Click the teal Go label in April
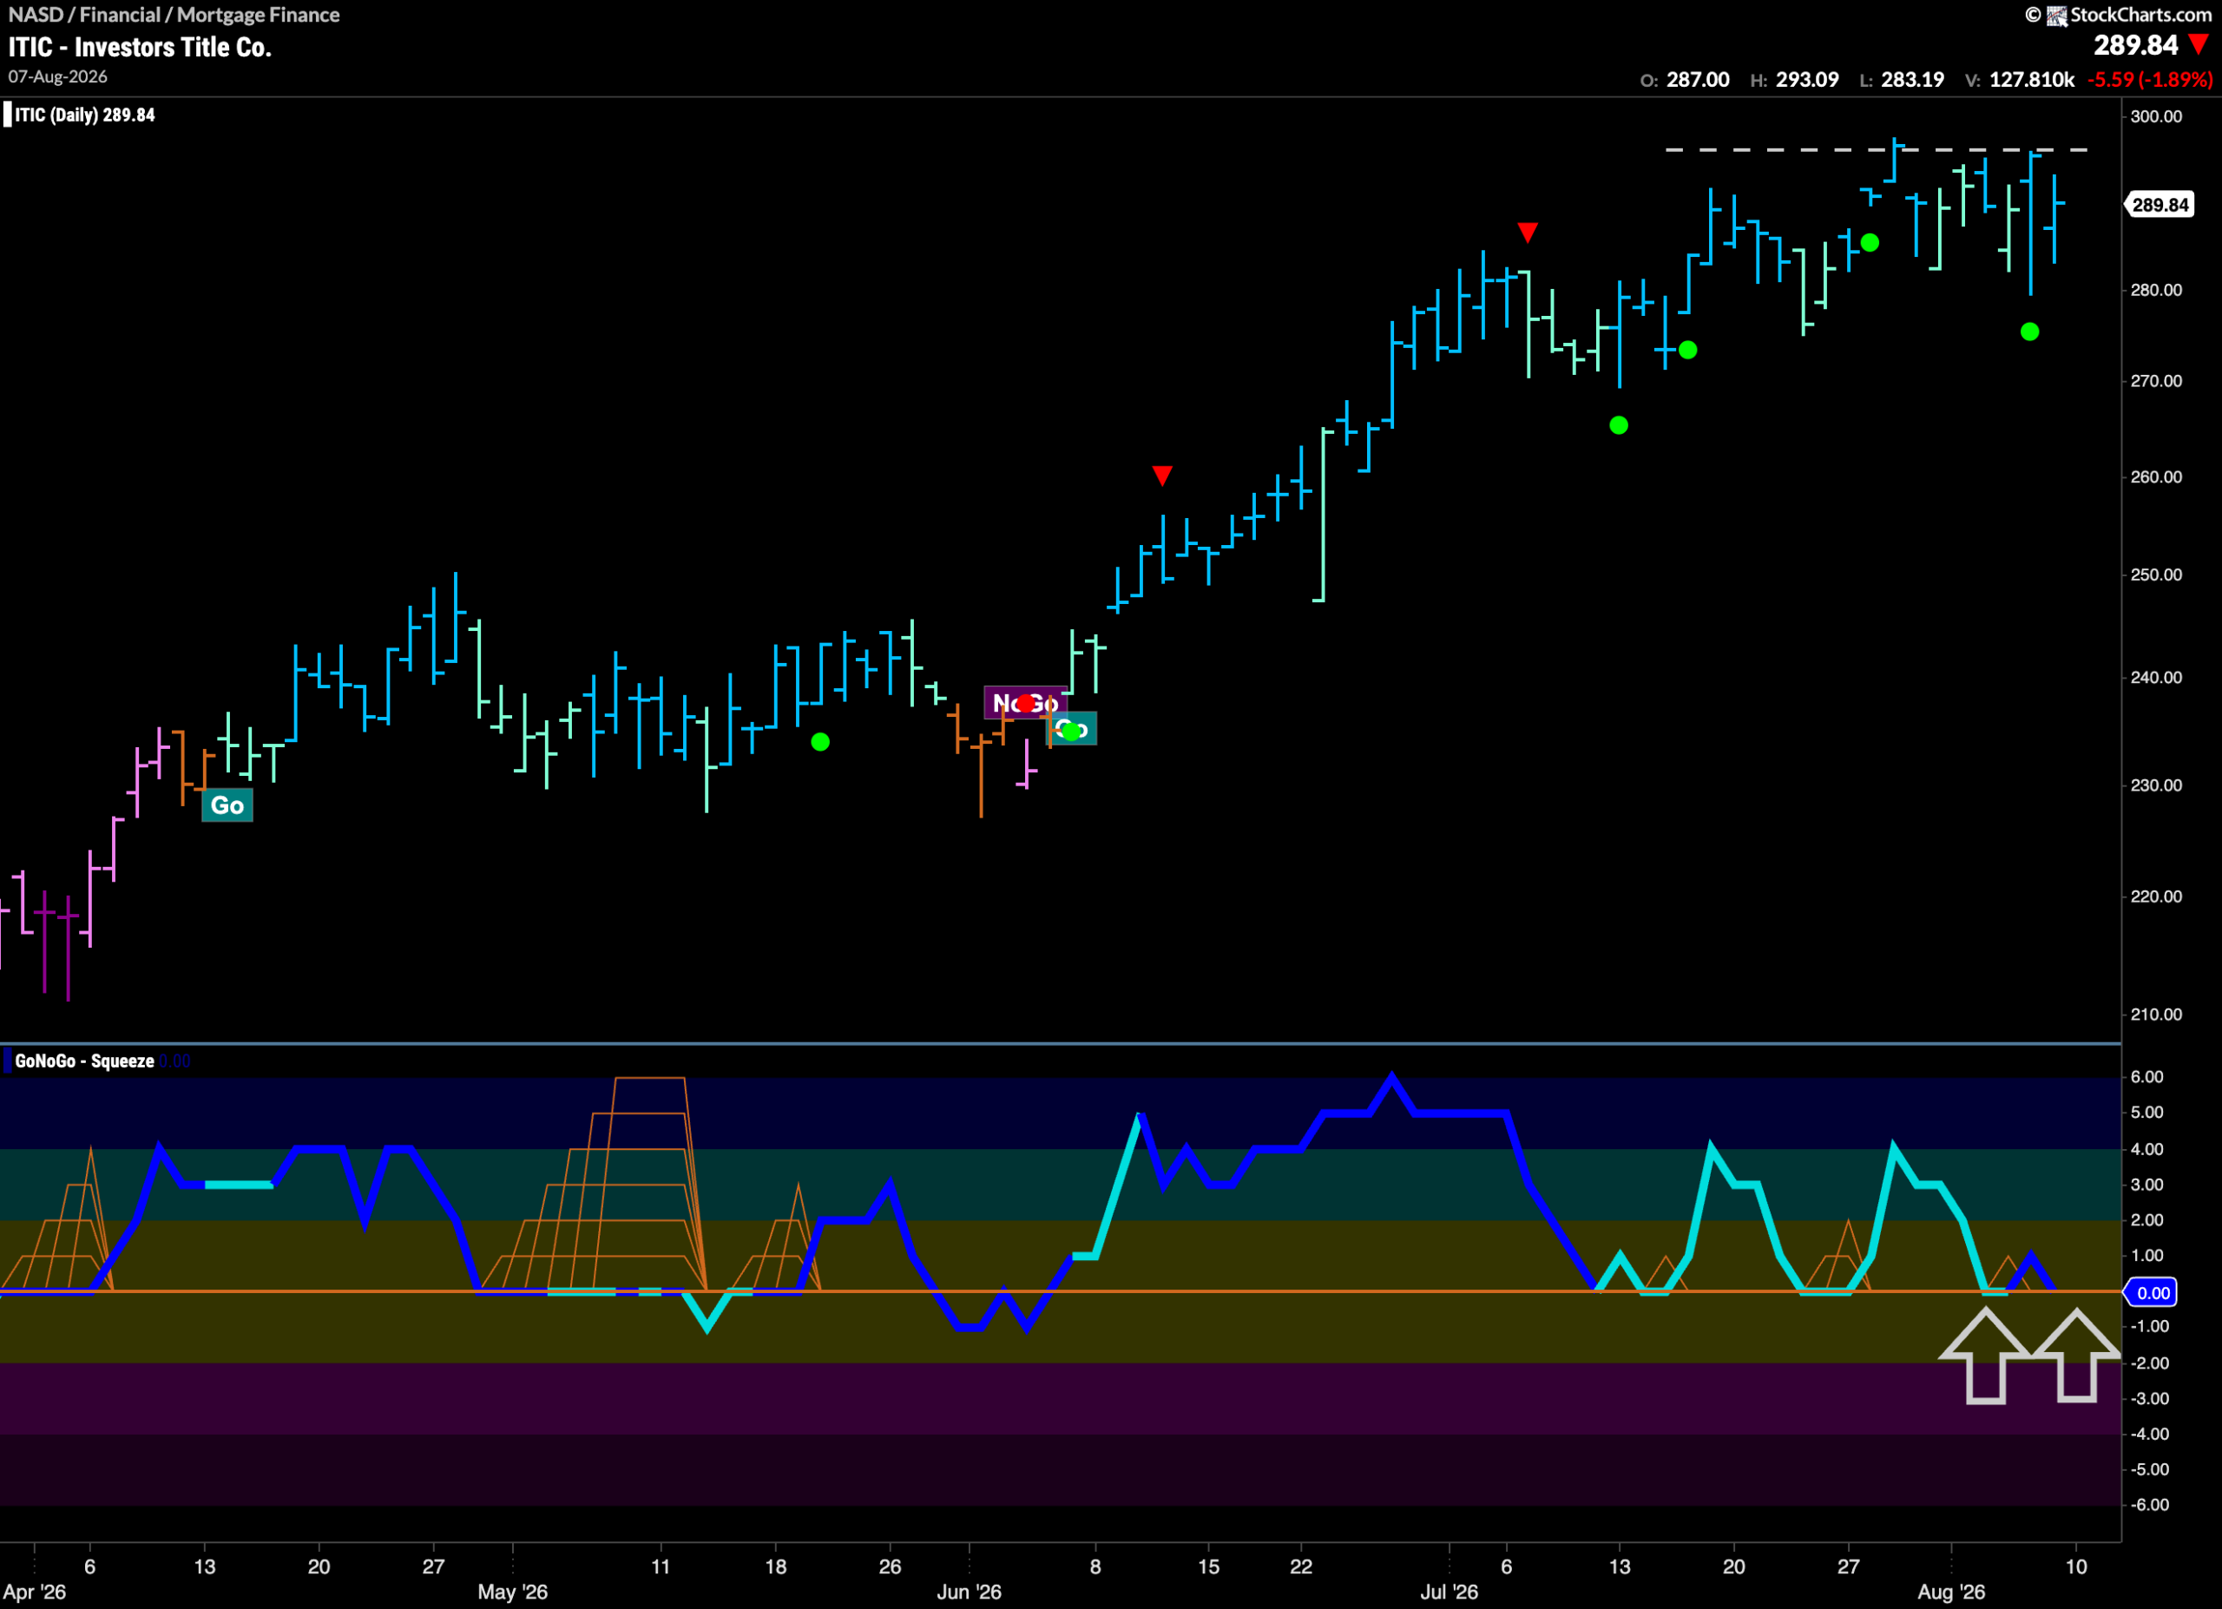The image size is (2222, 1609). tap(227, 805)
